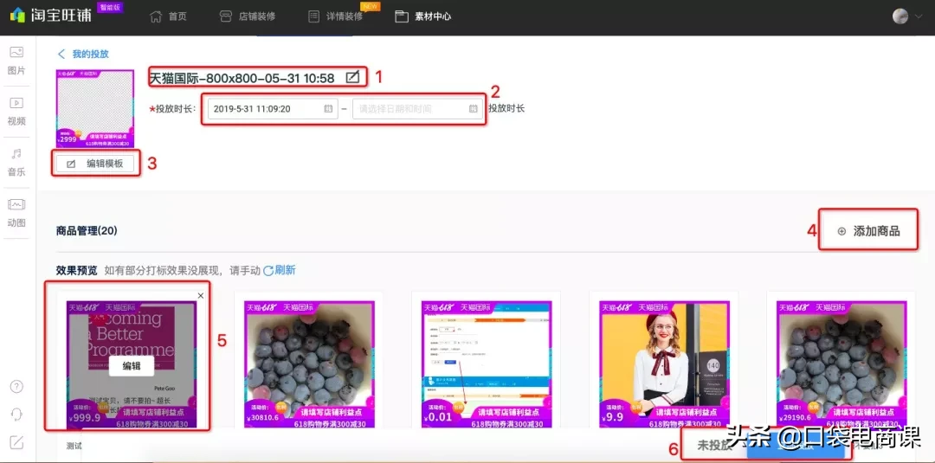Click 编辑 on the first product card
Viewport: 935px width, 463px height.
pyautogui.click(x=132, y=366)
